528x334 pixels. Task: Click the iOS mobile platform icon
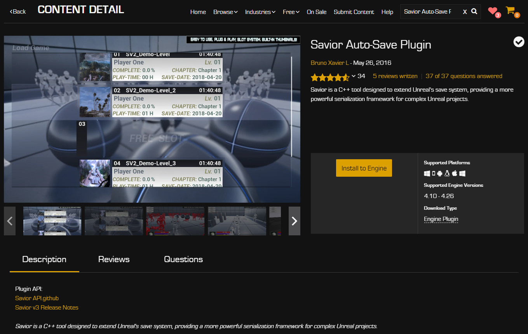point(434,174)
